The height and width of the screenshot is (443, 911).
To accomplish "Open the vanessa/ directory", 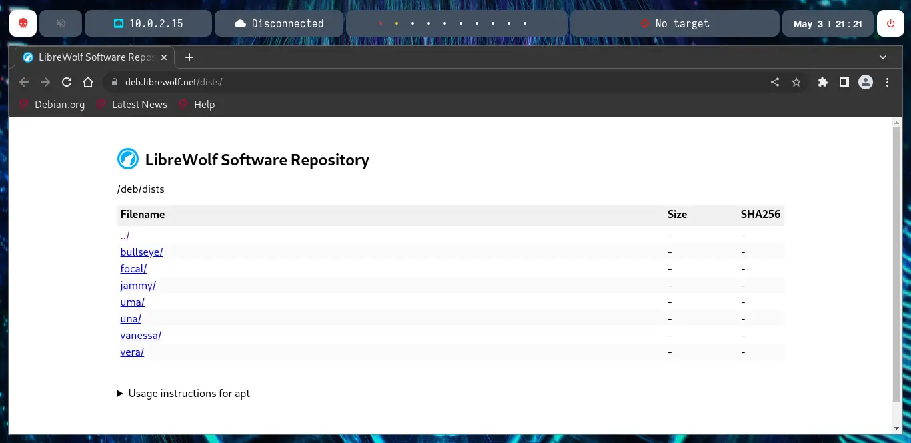I will (141, 336).
